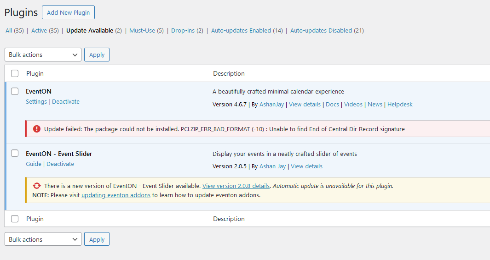Show All plugins filter

click(x=9, y=31)
